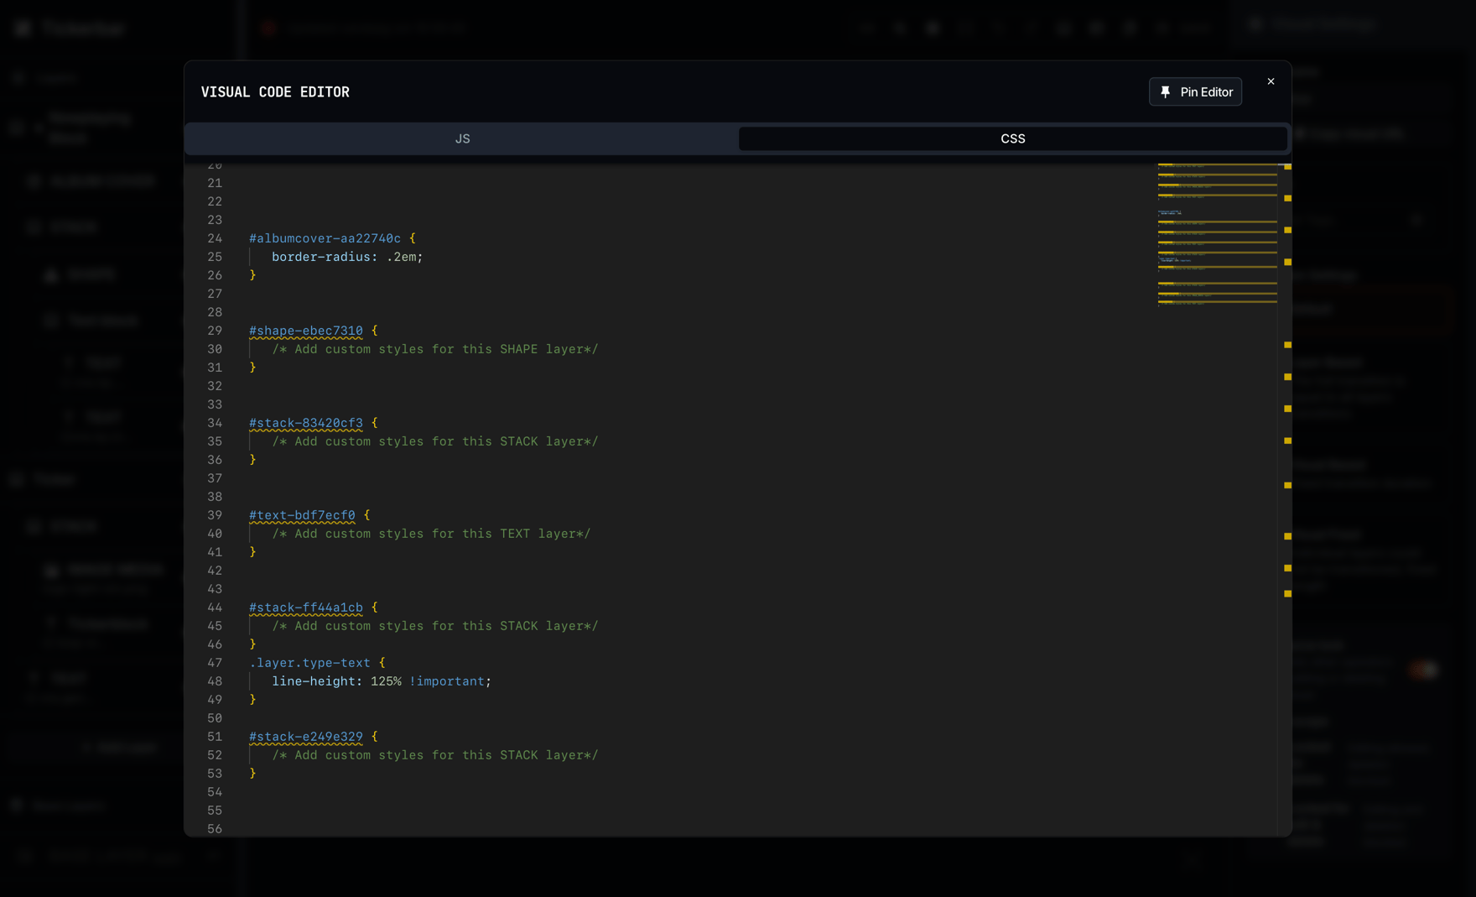
Task: Click the #stack-ff44a1cb selector
Action: pyautogui.click(x=306, y=608)
